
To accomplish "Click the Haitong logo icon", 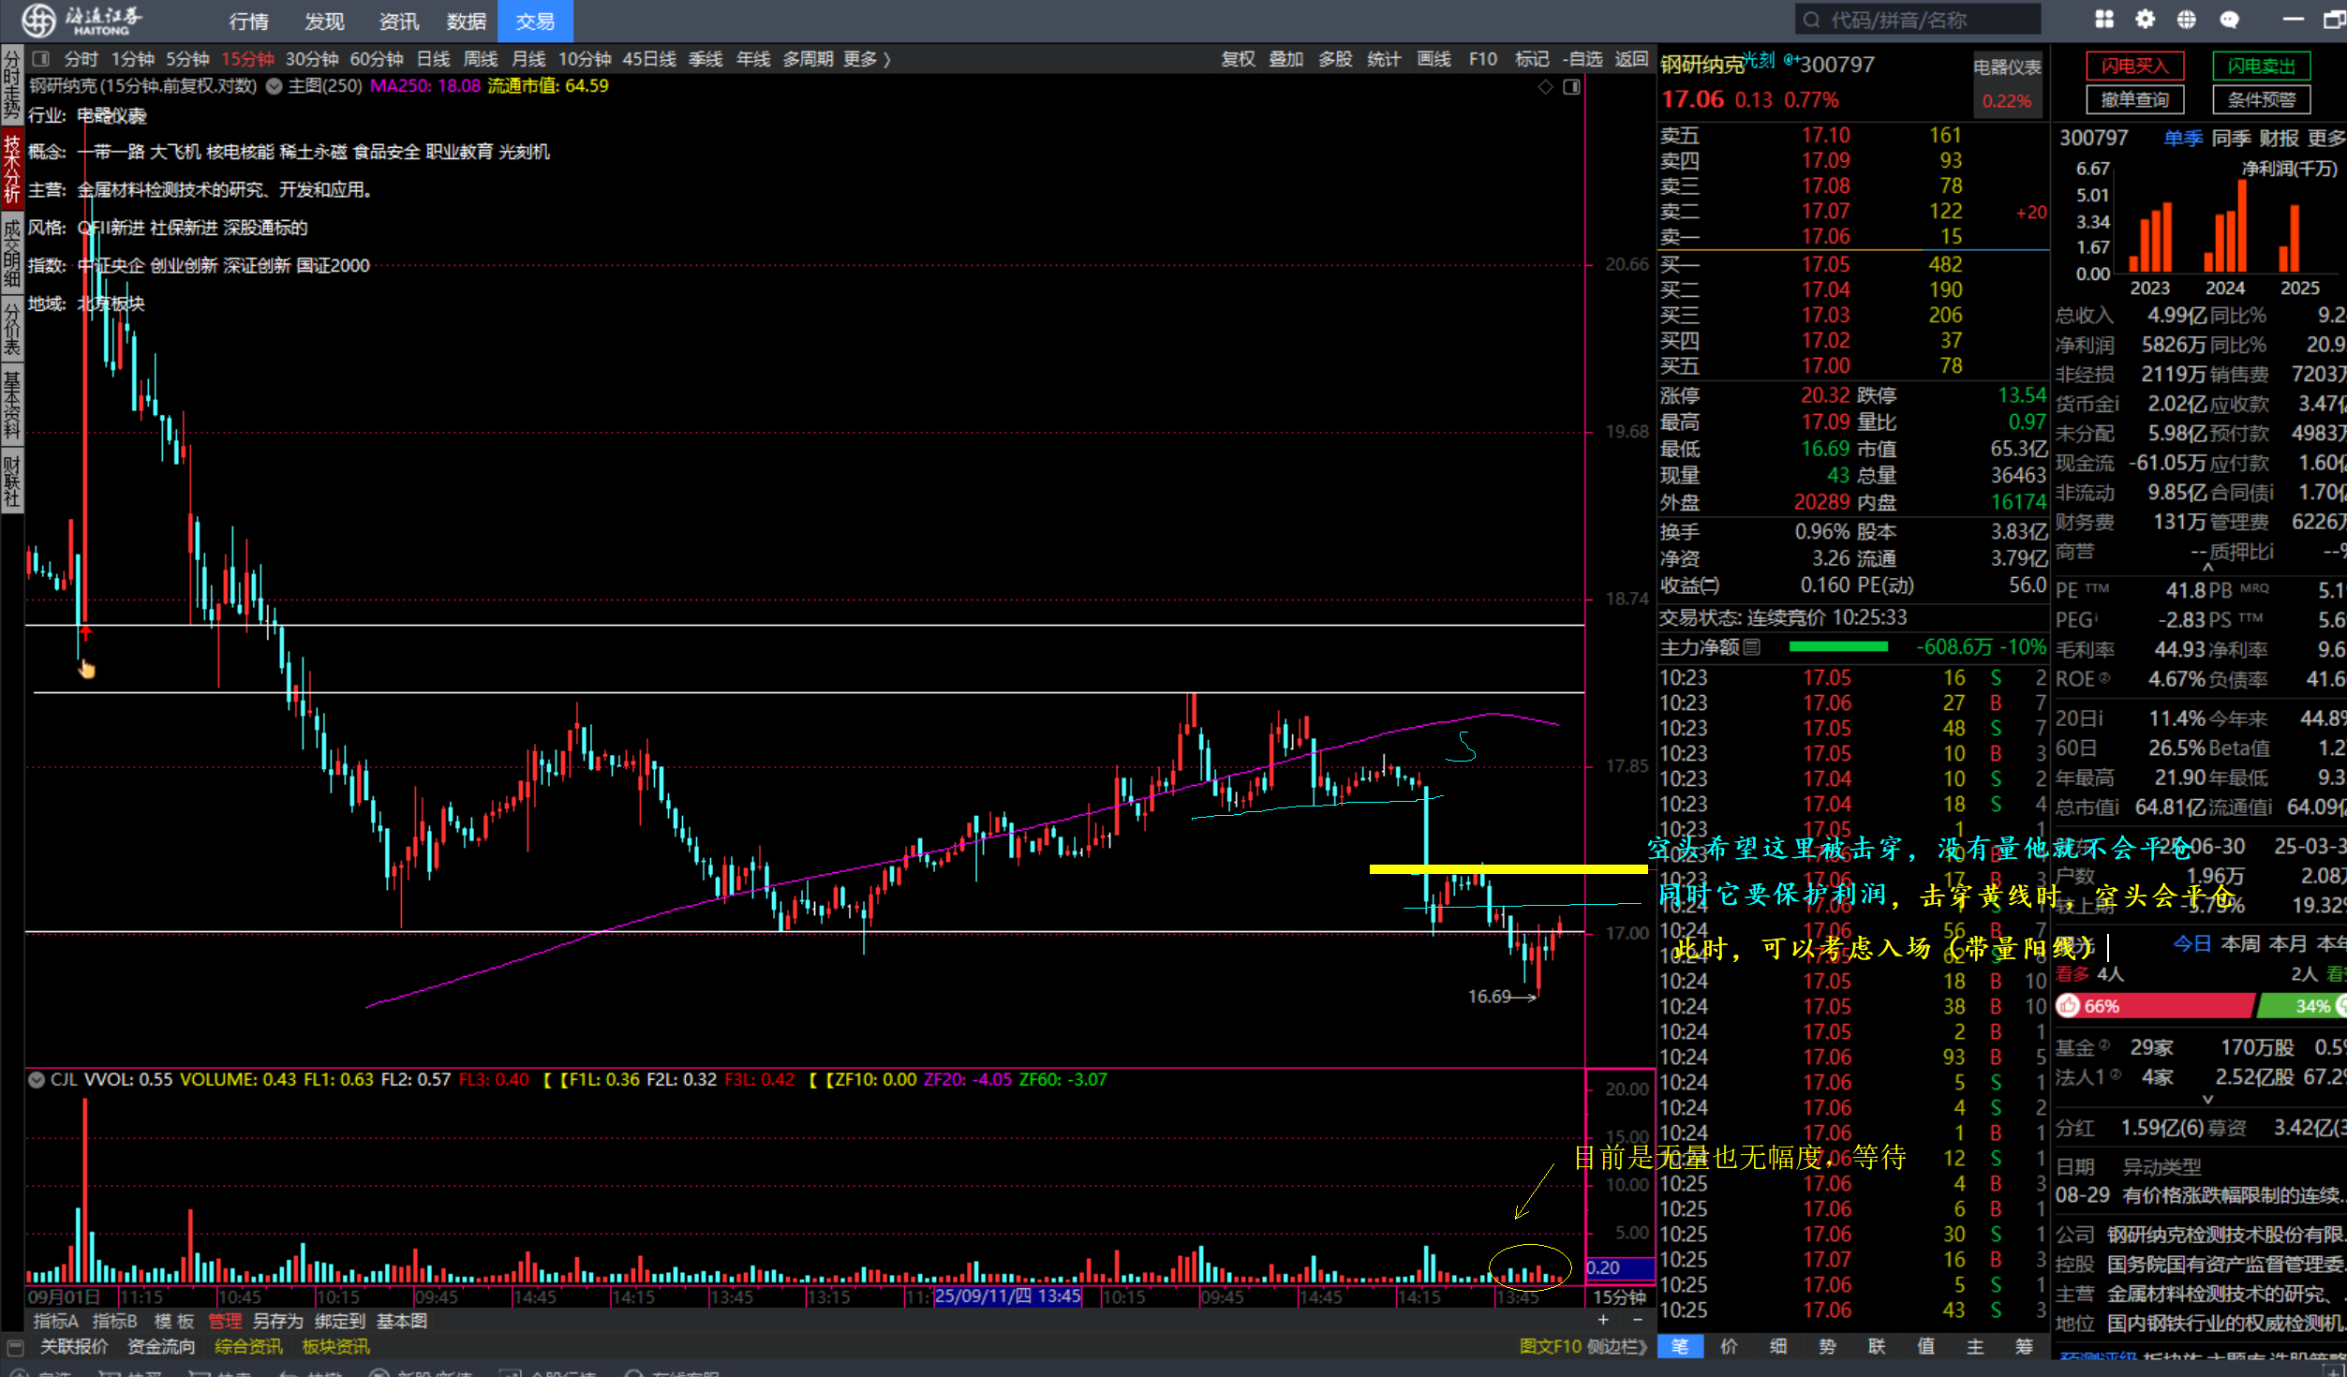I will pyautogui.click(x=38, y=20).
